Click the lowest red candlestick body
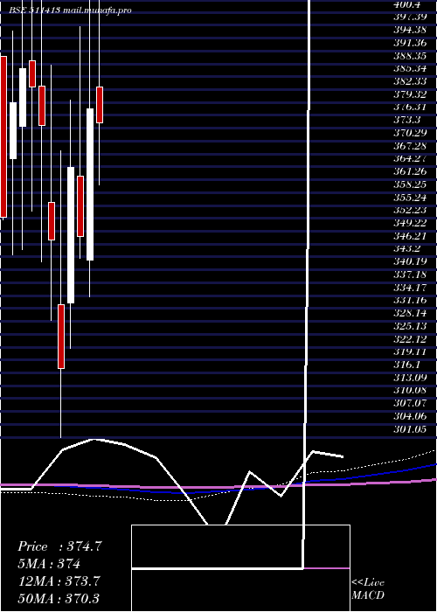 pos(61,337)
